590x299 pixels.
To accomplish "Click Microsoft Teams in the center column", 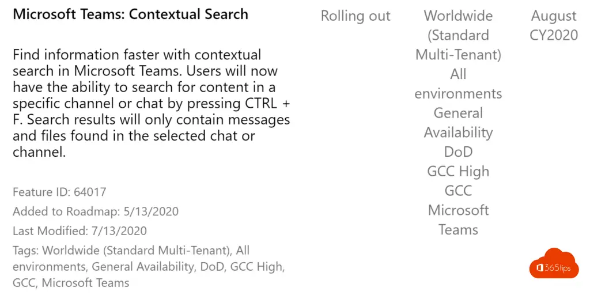I will click(x=458, y=220).
